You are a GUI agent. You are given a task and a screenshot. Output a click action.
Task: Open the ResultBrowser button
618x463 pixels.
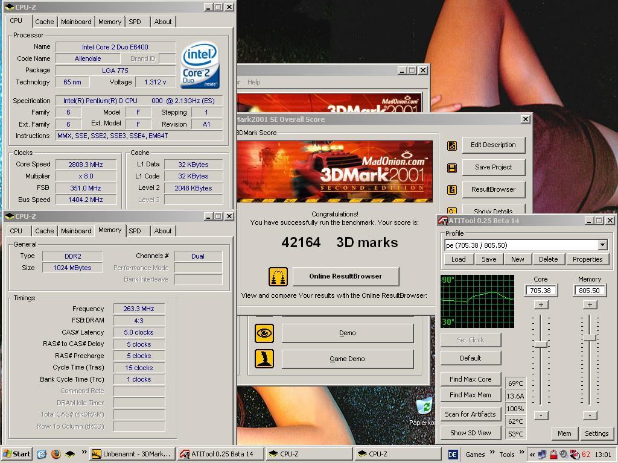(494, 189)
